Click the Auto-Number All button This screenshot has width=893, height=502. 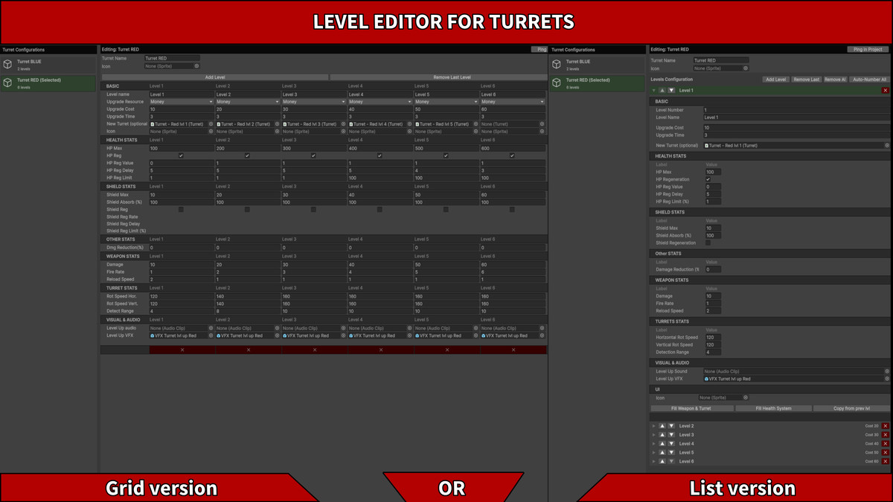tap(869, 80)
